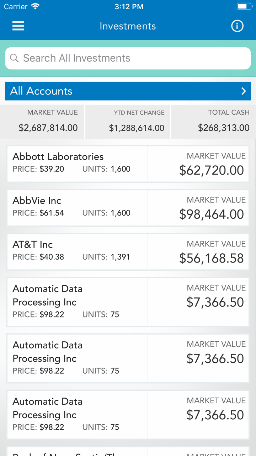Image resolution: width=256 pixels, height=456 pixels.
Task: Select the YTD Net Change tile
Action: coord(128,121)
